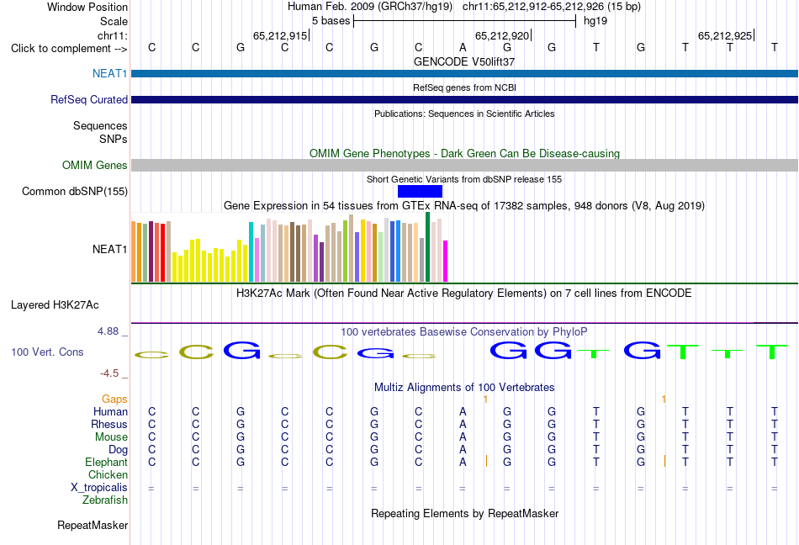
Task: Click 'Click to complement -->' label
Action: point(69,49)
